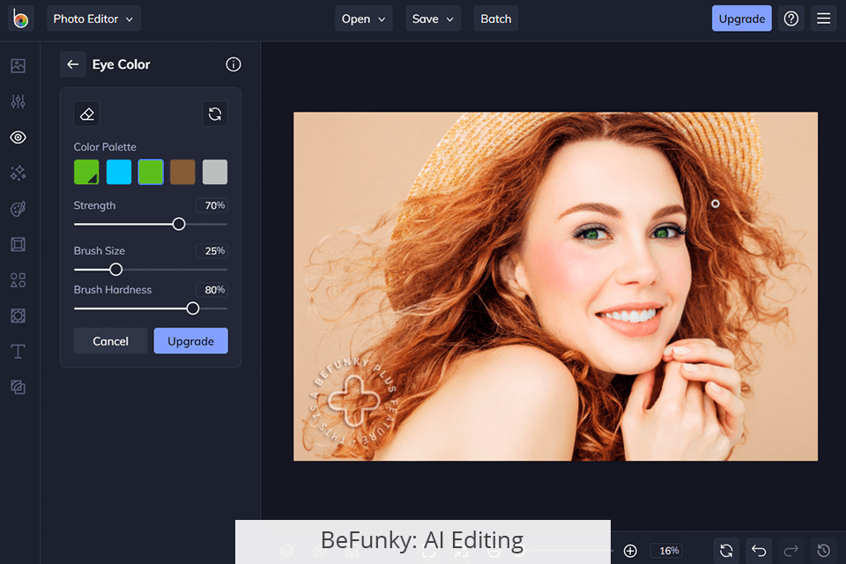Click the "Color Palette" label
This screenshot has height=564, width=846.
click(105, 147)
